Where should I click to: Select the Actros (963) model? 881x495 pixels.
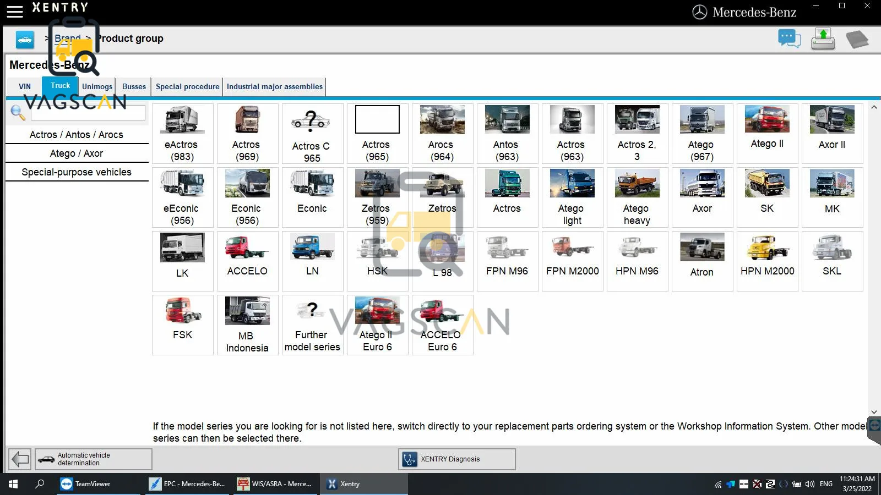coord(572,134)
